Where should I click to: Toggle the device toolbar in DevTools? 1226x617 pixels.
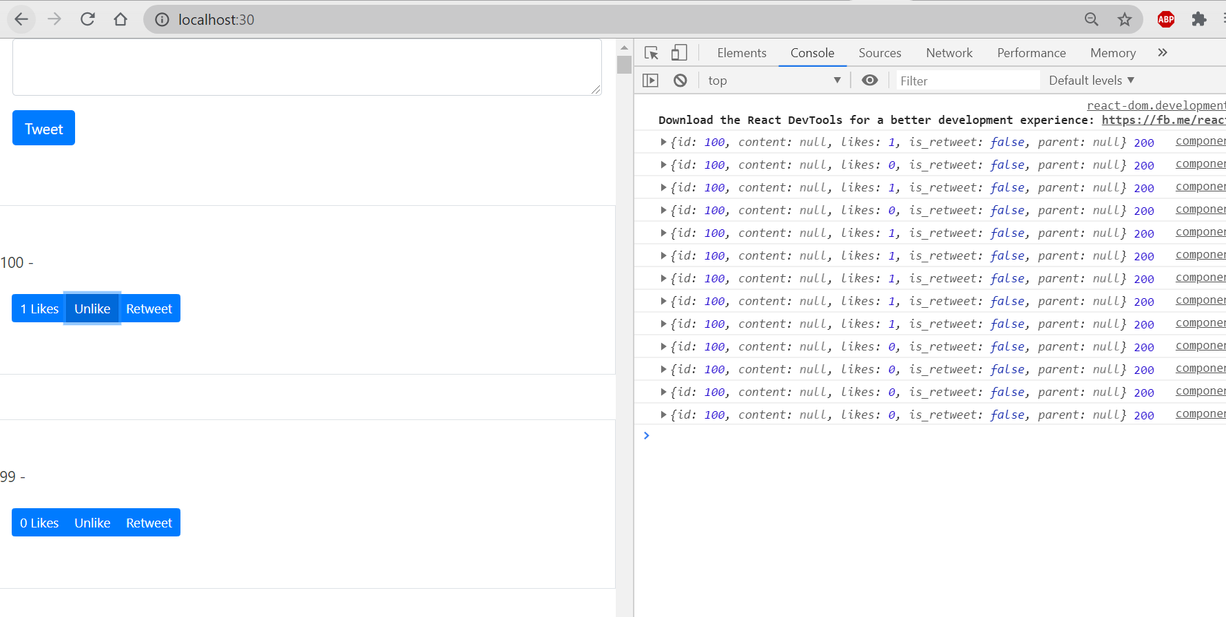(x=679, y=53)
